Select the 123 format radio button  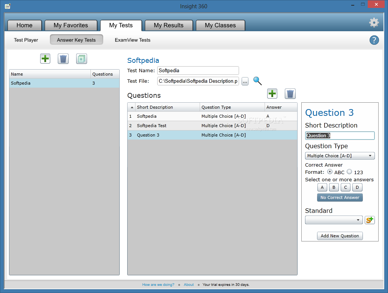pos(349,172)
